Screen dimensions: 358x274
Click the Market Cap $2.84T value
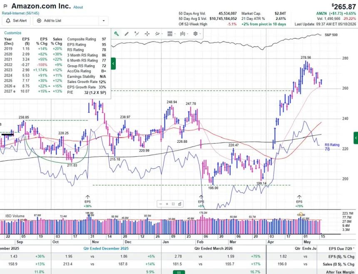point(280,14)
